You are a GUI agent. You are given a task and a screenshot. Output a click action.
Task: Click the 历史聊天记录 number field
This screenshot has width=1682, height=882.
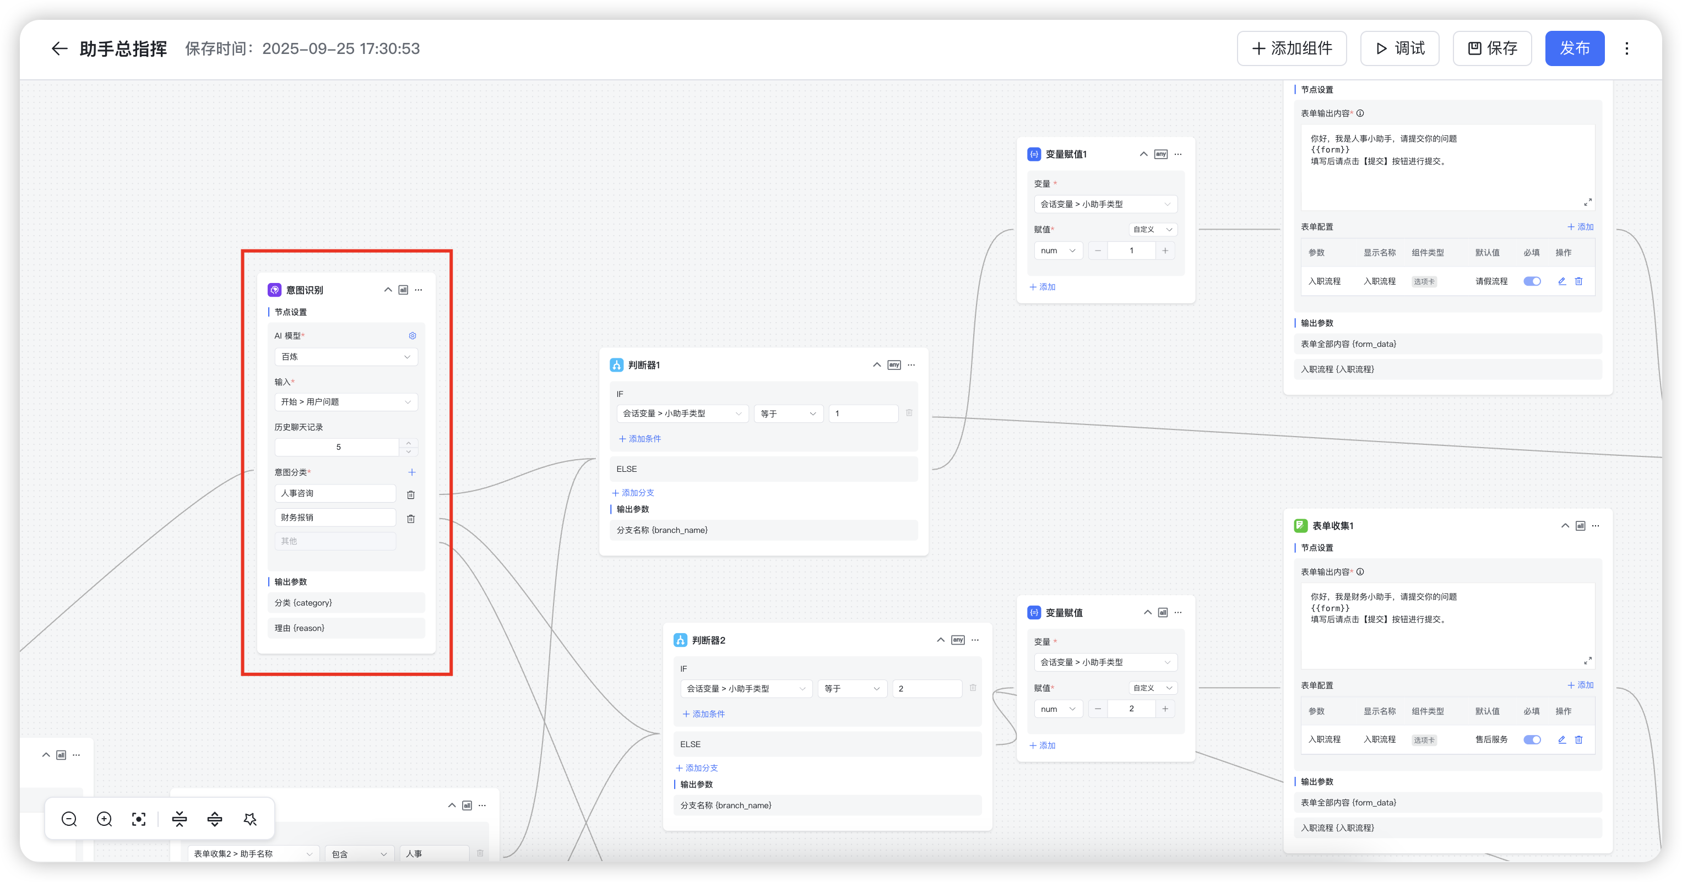338,447
